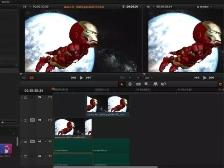
Task: Jump to source clip end
Action: coord(88,78)
